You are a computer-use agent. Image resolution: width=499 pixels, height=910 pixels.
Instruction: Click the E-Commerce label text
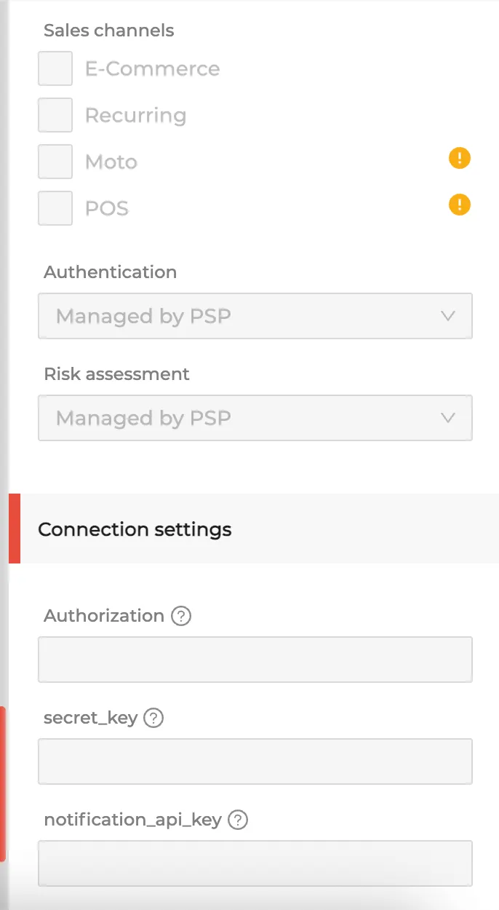click(x=152, y=68)
